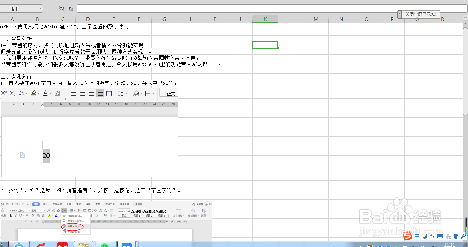This screenshot has width=468, height=247.
Task: Select column R header
Action: point(443,19)
